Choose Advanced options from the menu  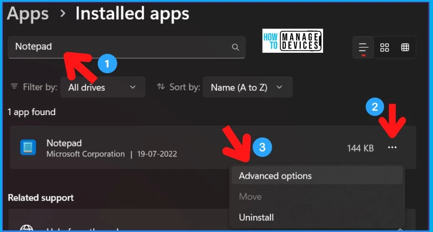point(317,176)
